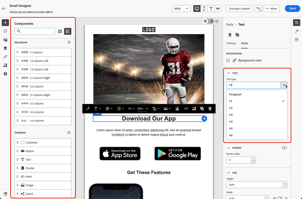Click the Components search field
The image size is (302, 199).
pyautogui.click(x=35, y=31)
